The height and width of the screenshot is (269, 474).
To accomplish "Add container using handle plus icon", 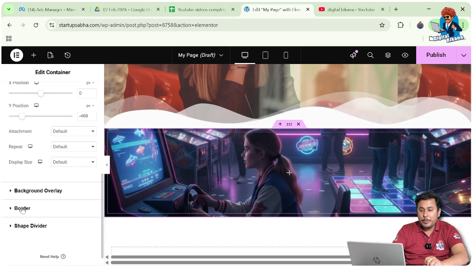I will 280,124.
